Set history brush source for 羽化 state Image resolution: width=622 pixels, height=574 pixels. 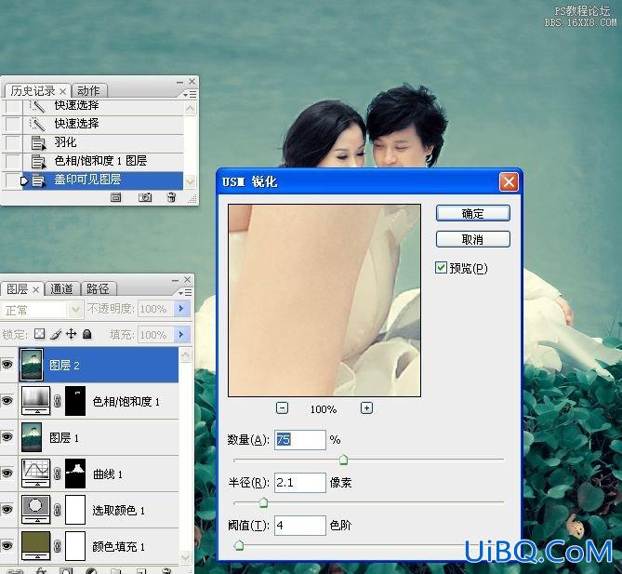[12, 142]
